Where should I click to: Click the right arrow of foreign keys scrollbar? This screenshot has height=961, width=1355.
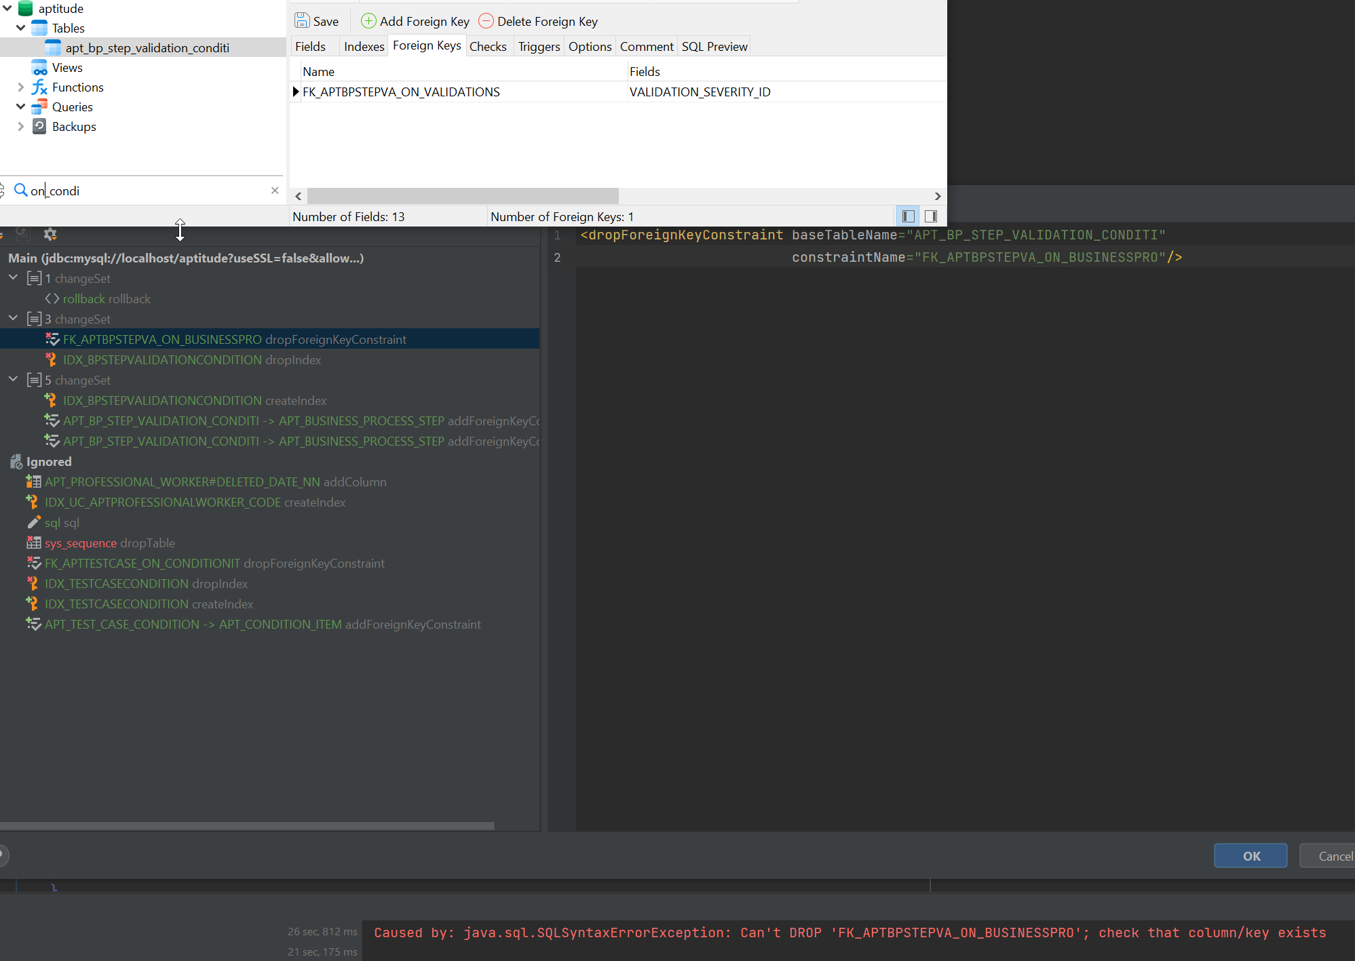938,196
